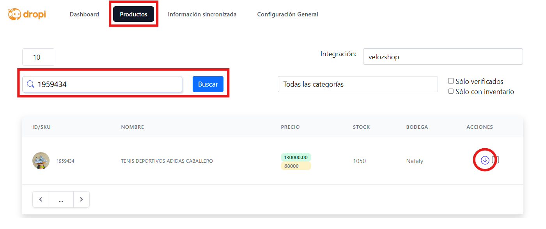
Task: Click the magnifying glass search icon
Action: coord(30,84)
